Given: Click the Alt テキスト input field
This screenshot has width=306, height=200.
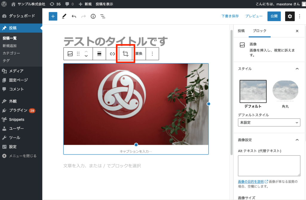Looking at the screenshot, I should (269, 166).
